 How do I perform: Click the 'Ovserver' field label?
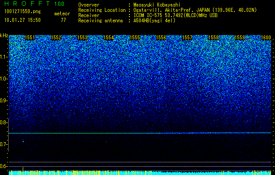click(89, 5)
